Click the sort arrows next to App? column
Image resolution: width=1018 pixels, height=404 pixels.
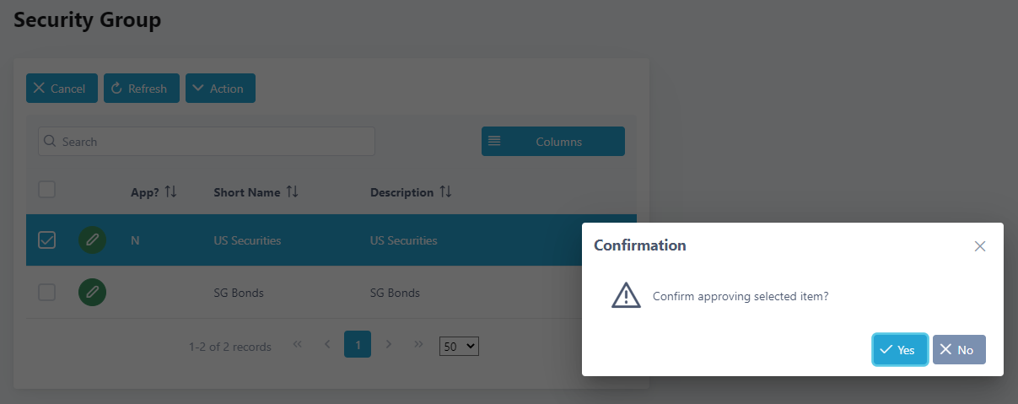point(170,191)
